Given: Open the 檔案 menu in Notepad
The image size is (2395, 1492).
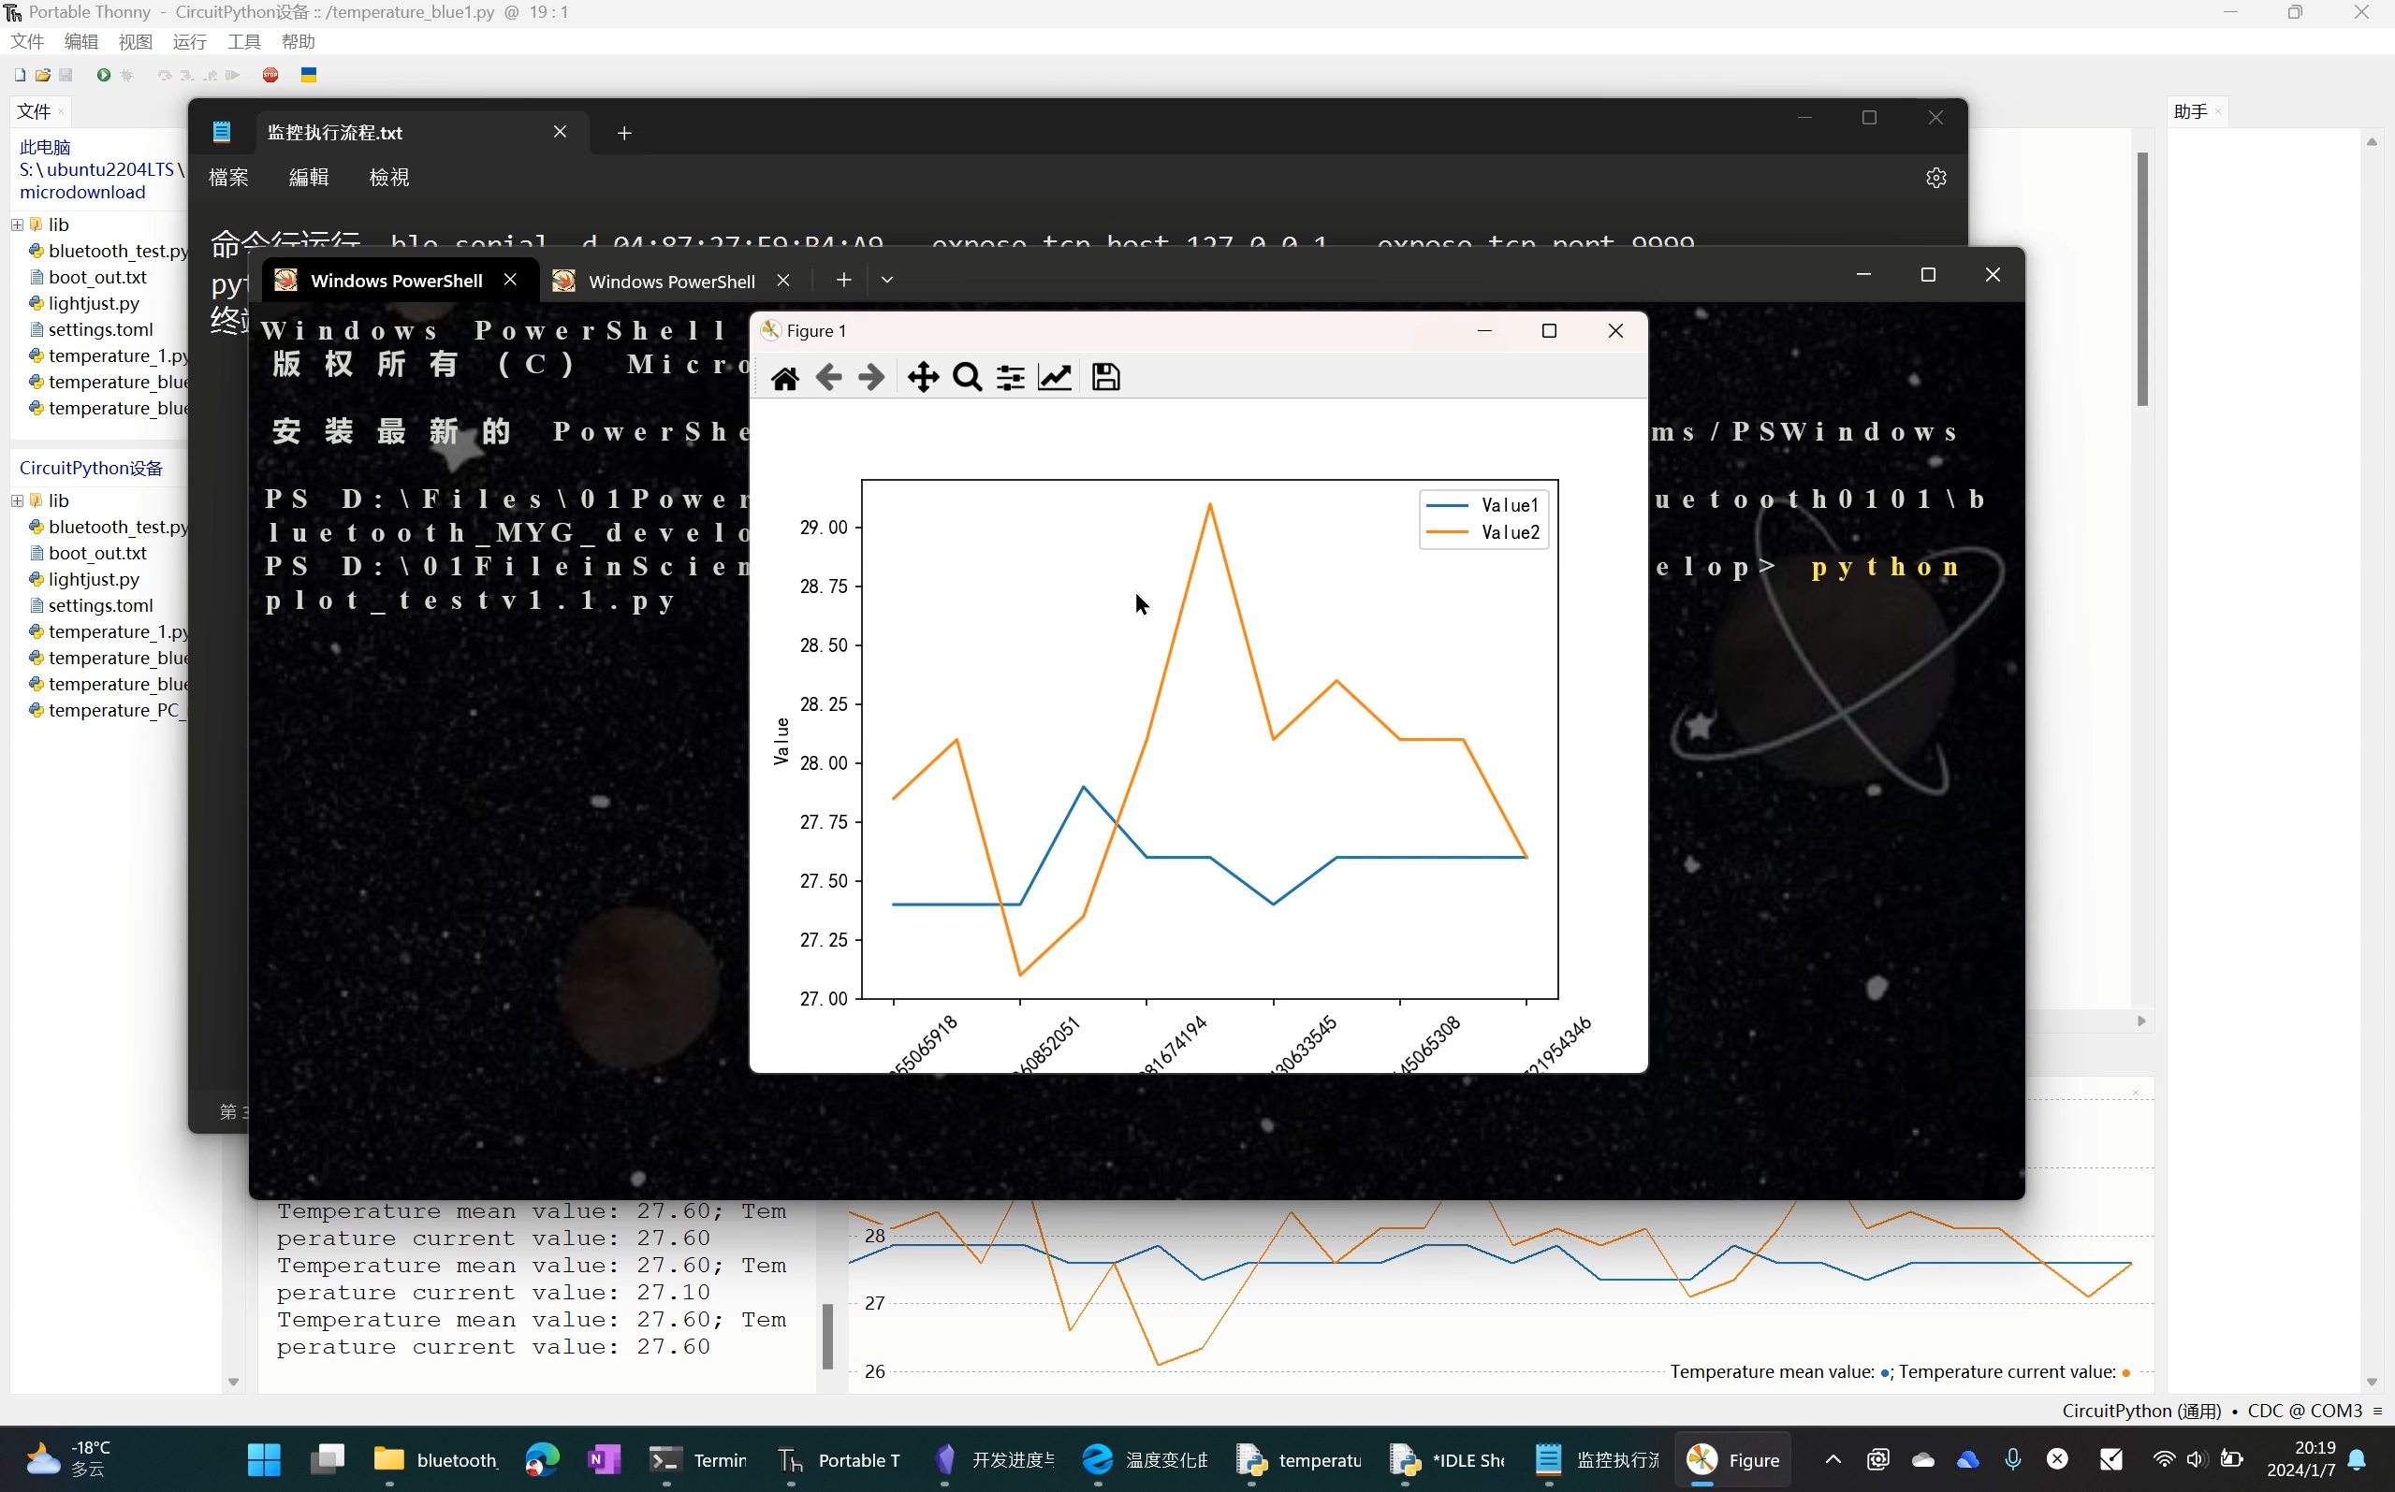Looking at the screenshot, I should click(x=229, y=178).
